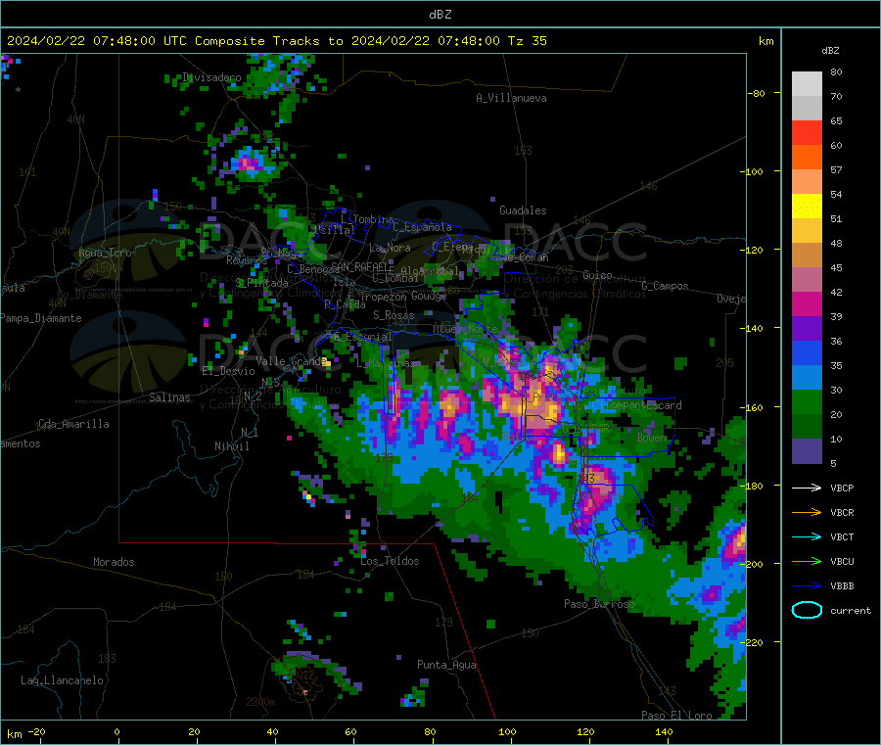The image size is (881, 745).
Task: Click the '-20' tick on the x-axis
Action: click(37, 732)
